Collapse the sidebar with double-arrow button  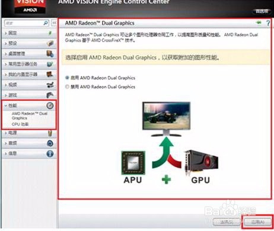[54, 23]
